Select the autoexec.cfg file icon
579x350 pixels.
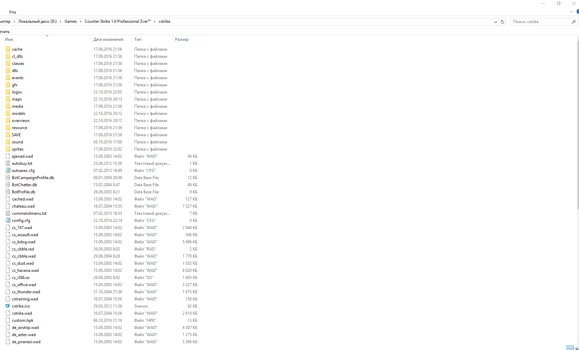[x=8, y=171]
